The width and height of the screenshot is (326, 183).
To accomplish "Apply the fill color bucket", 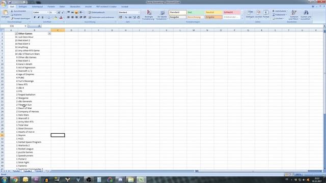I will coord(56,17).
